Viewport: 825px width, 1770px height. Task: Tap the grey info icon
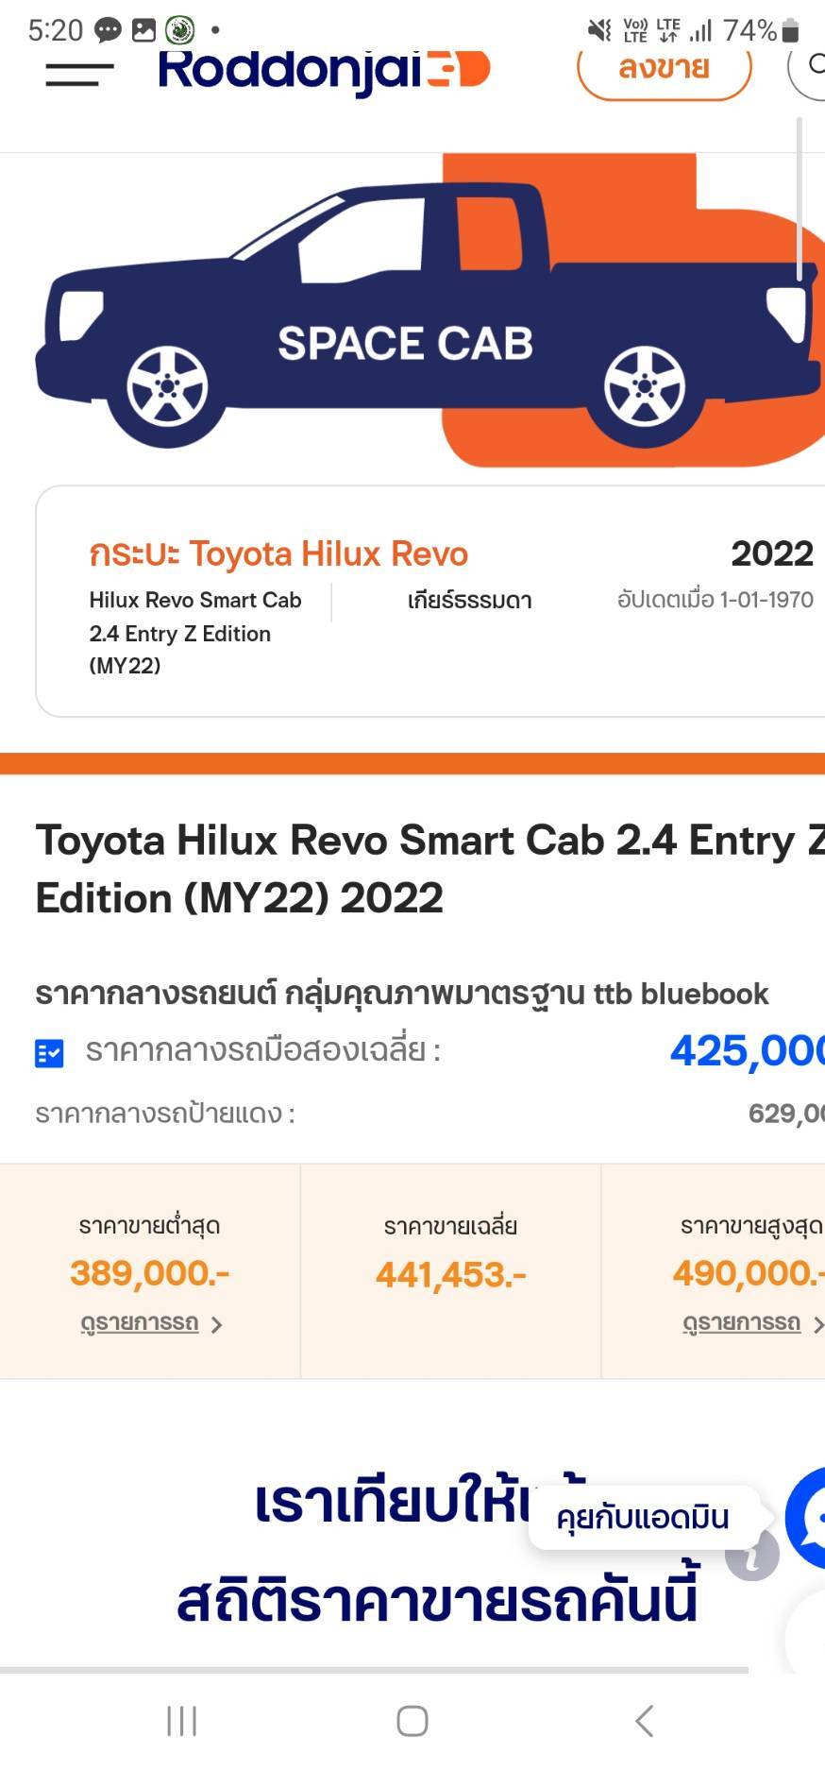click(x=751, y=1556)
